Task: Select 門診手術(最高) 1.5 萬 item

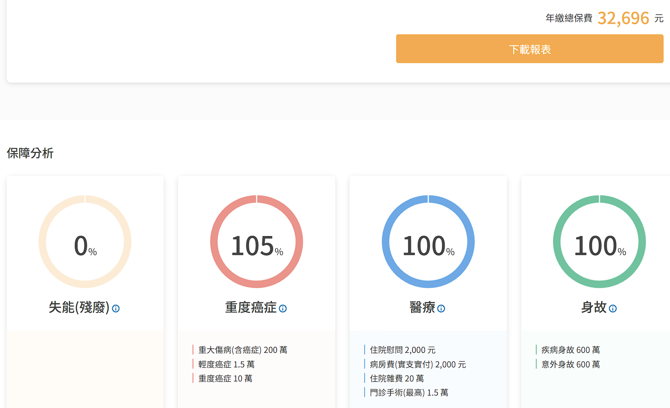Action: click(409, 393)
